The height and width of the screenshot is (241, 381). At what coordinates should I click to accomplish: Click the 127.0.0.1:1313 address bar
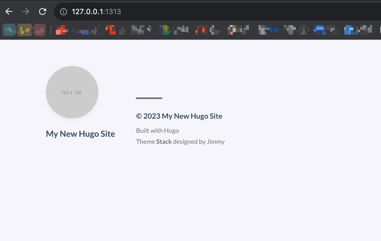click(x=183, y=12)
